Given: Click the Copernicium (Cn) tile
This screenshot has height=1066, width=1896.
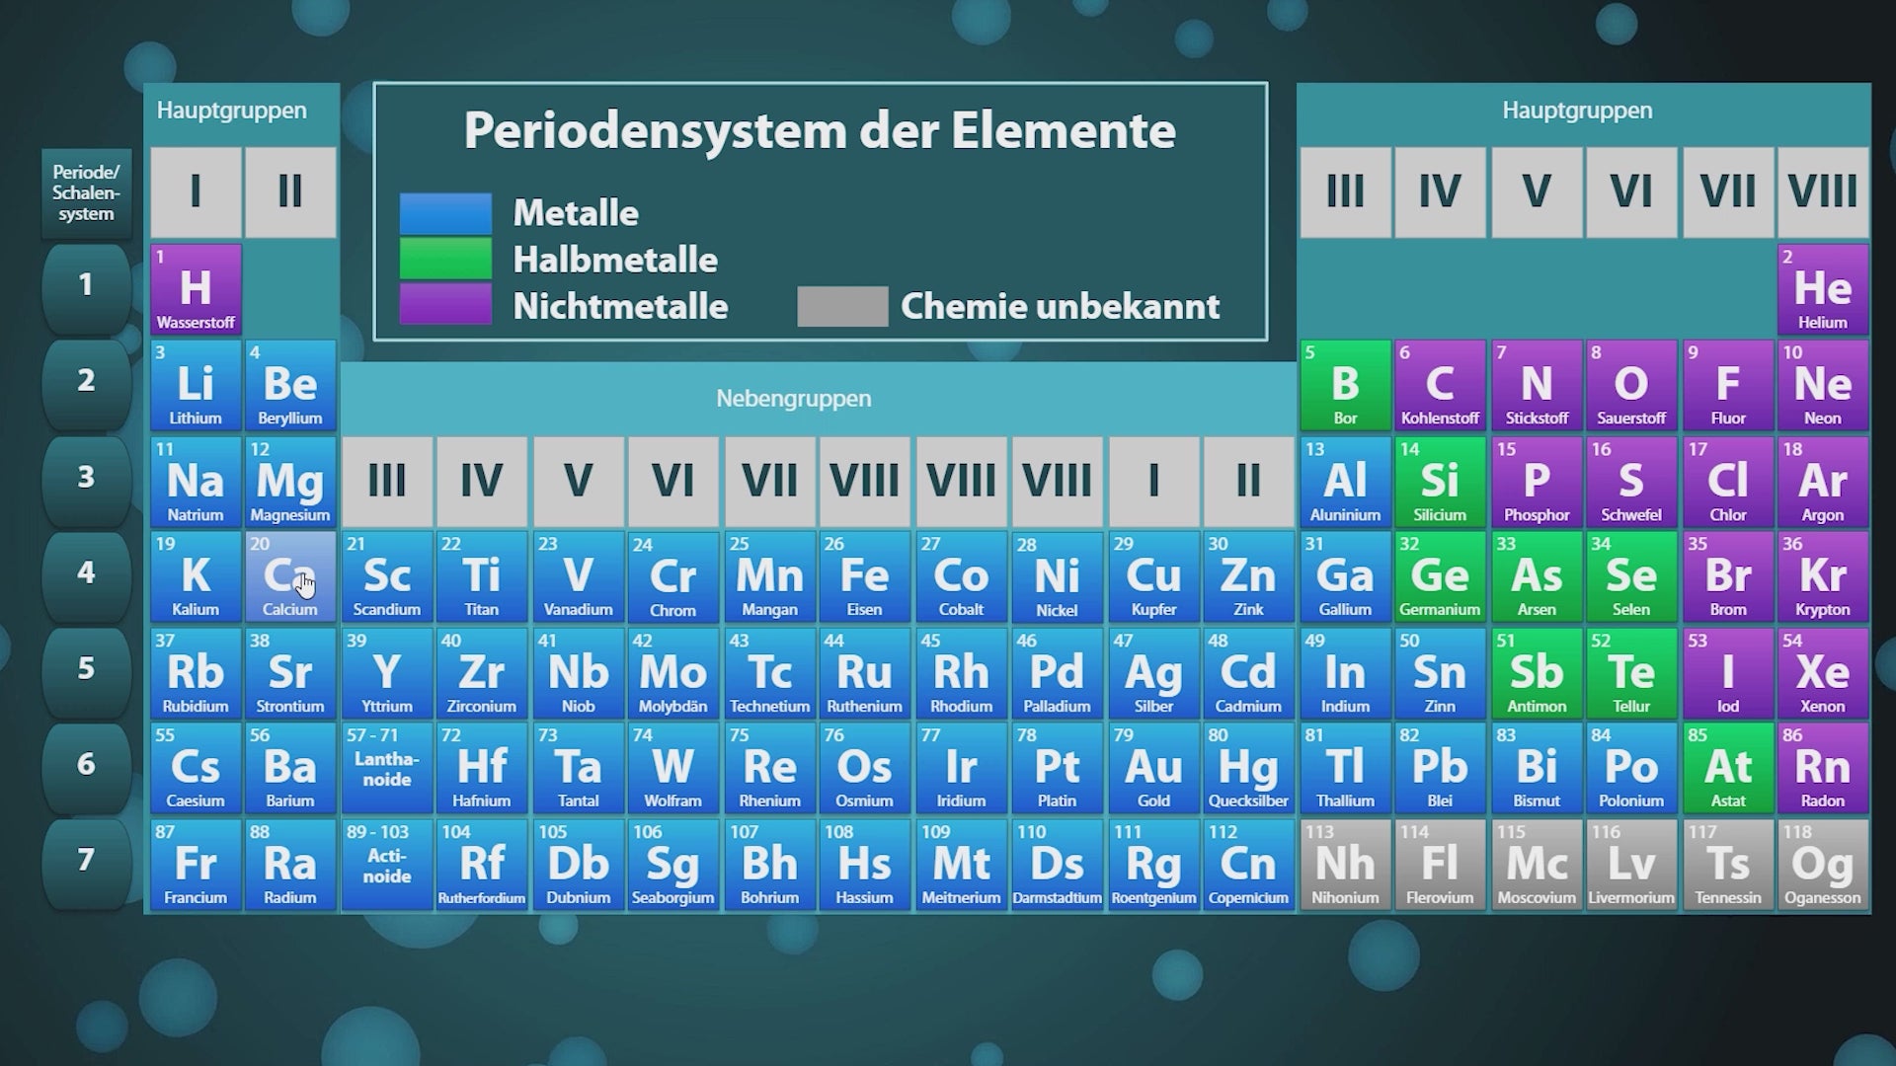Looking at the screenshot, I should pyautogui.click(x=1248, y=866).
